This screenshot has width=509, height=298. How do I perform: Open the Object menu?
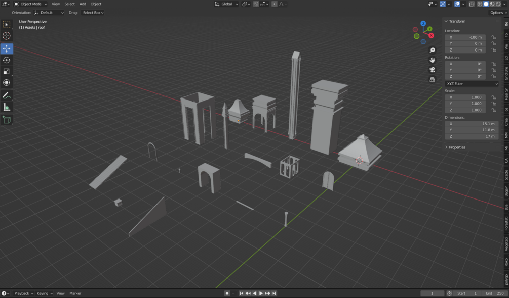(96, 4)
